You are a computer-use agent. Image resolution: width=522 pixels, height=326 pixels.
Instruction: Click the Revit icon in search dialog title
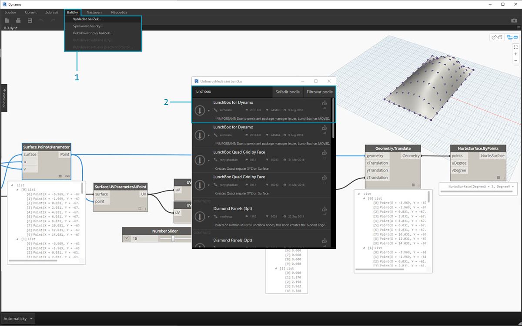tap(197, 81)
